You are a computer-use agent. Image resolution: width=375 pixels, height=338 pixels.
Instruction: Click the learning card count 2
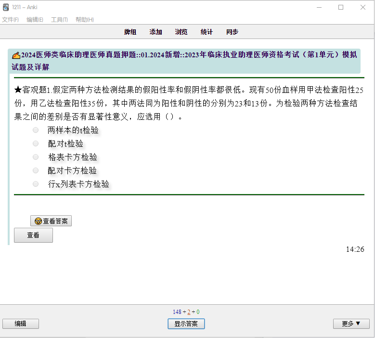pyautogui.click(x=189, y=312)
